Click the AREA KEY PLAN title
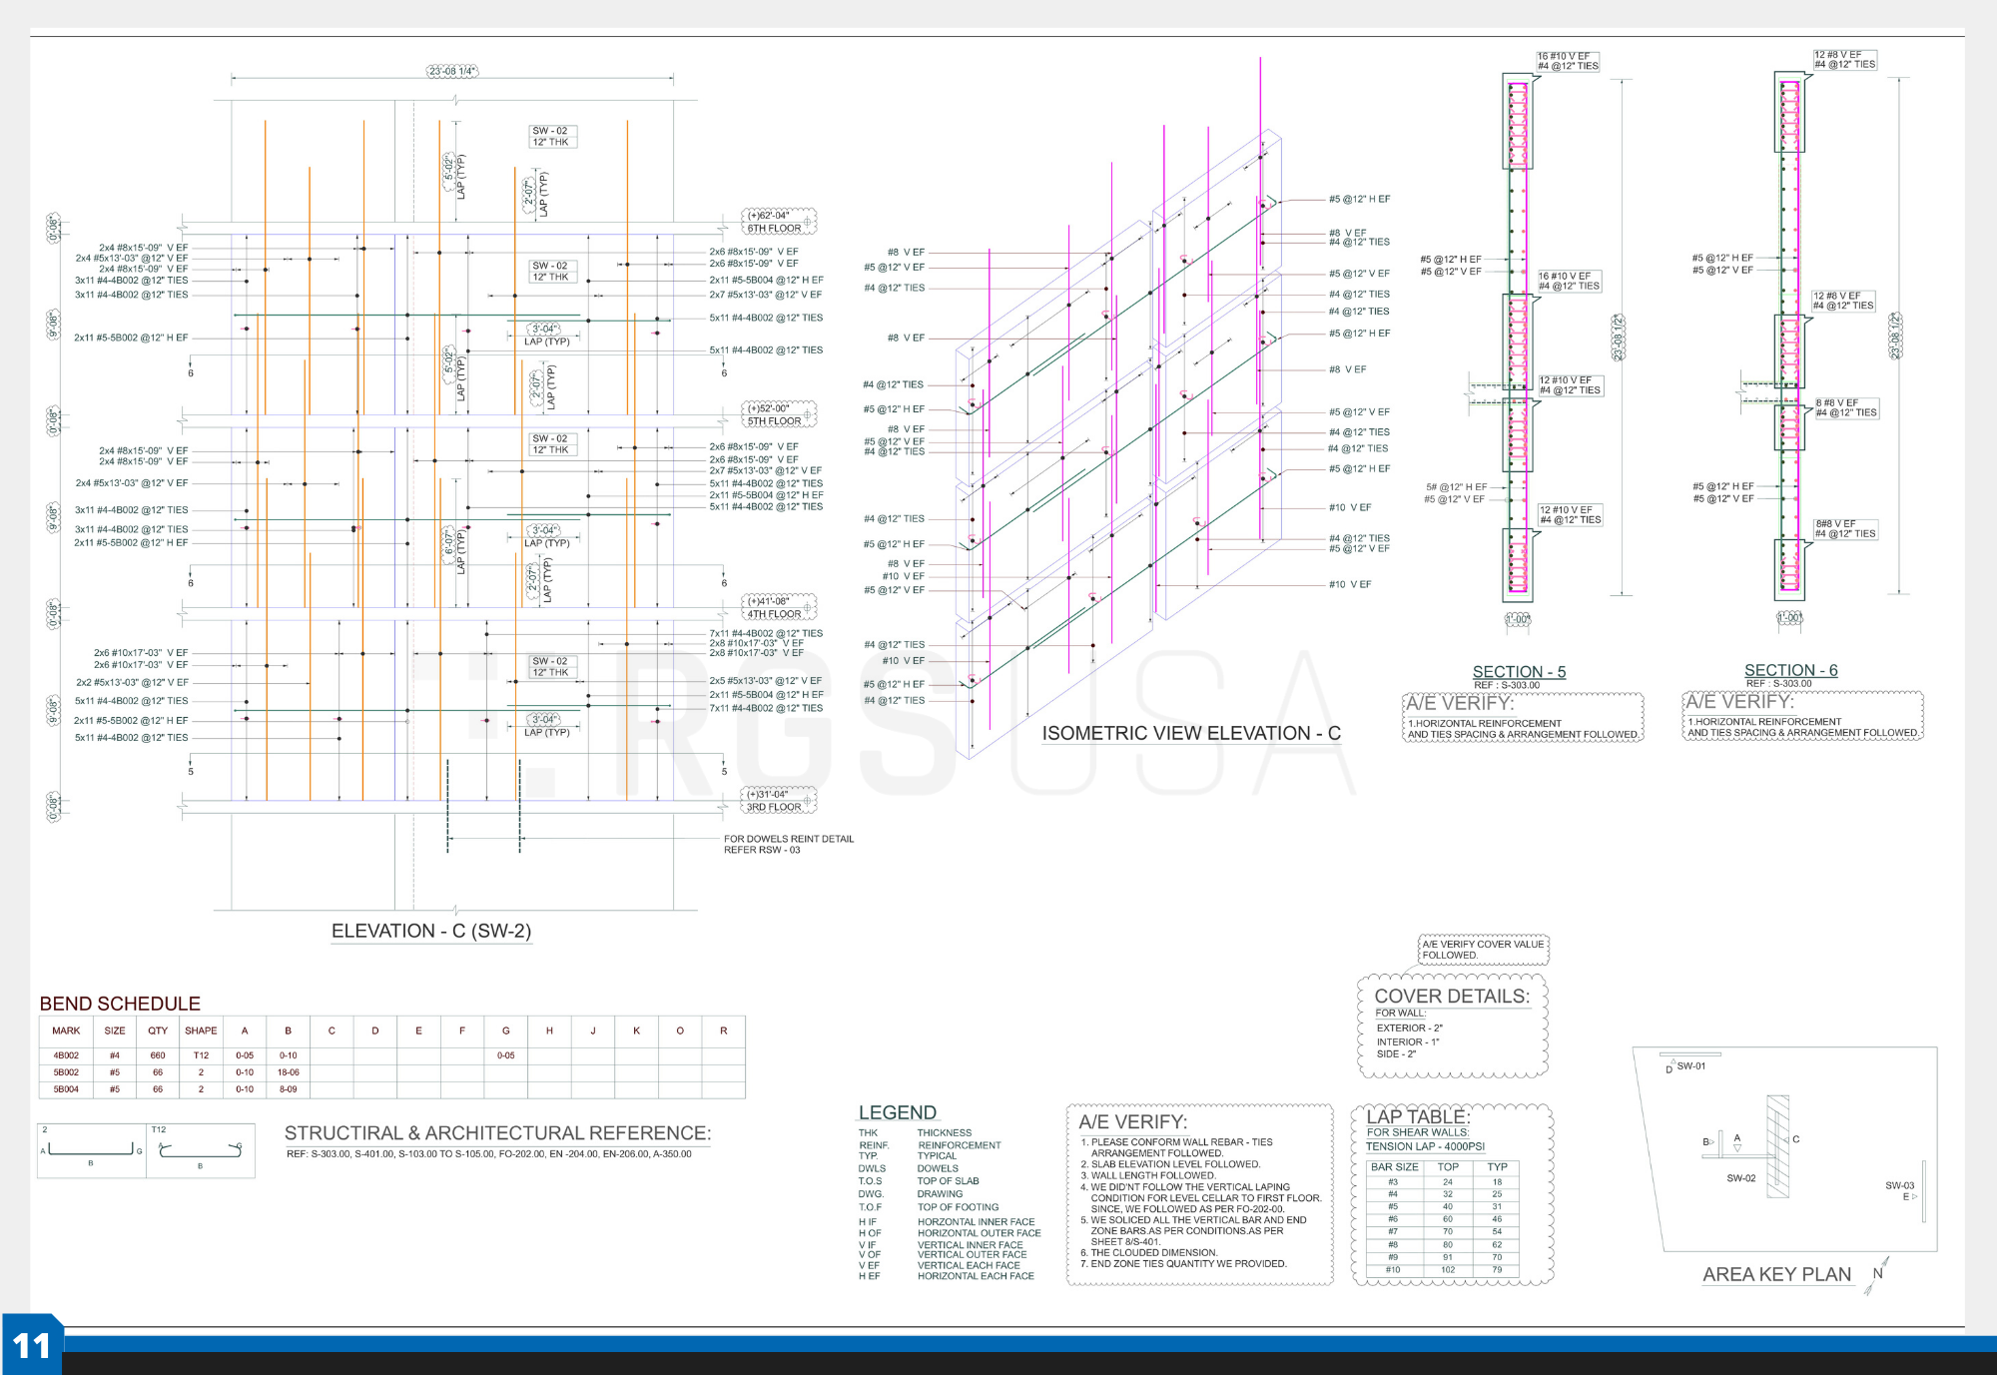 point(1775,1274)
